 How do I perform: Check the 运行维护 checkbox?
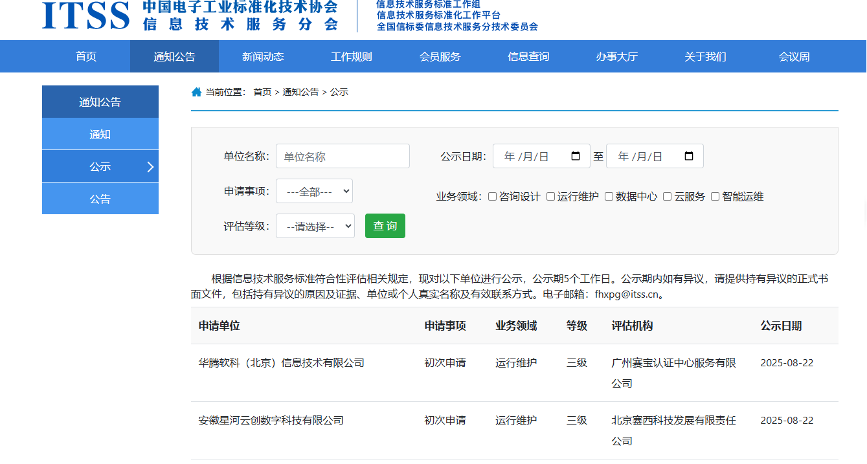pos(550,196)
